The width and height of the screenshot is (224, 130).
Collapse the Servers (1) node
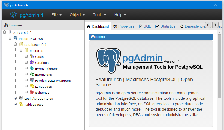(5, 32)
